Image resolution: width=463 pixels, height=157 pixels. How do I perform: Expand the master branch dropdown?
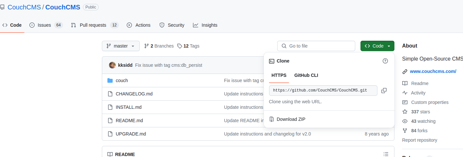121,46
